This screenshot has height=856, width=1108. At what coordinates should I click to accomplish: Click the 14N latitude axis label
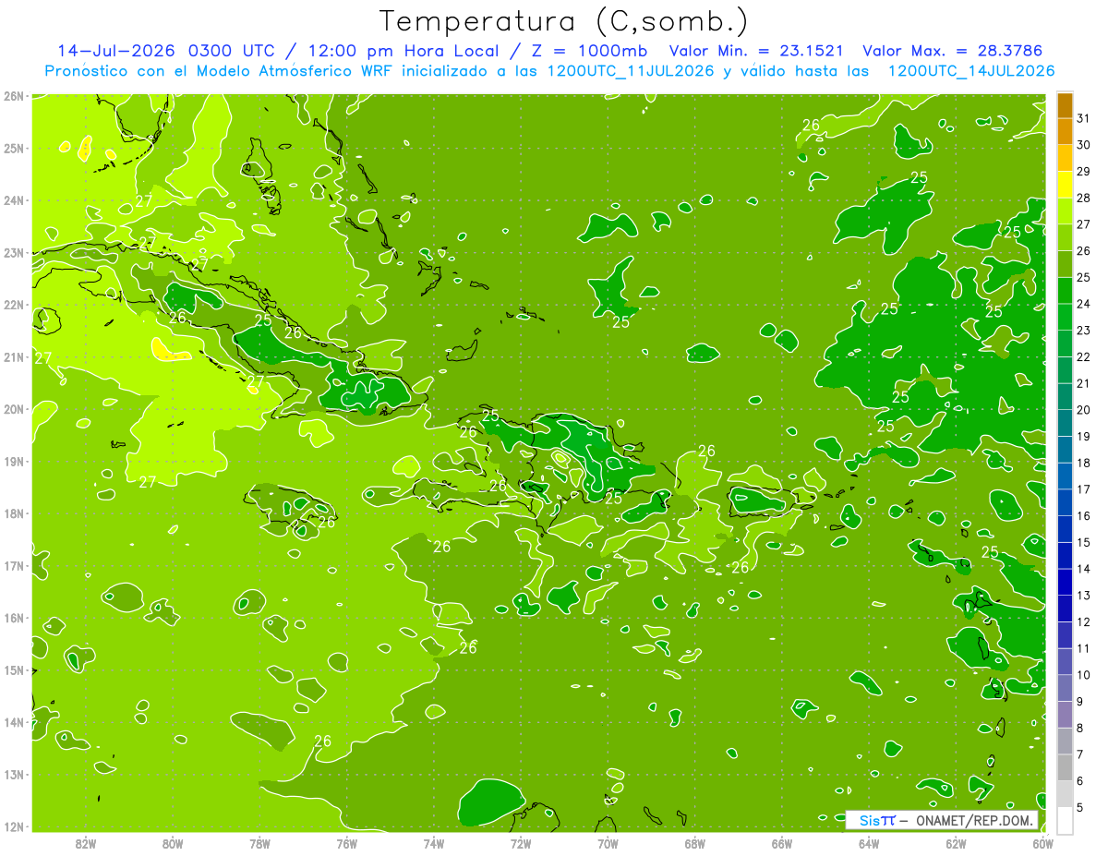pyautogui.click(x=14, y=722)
